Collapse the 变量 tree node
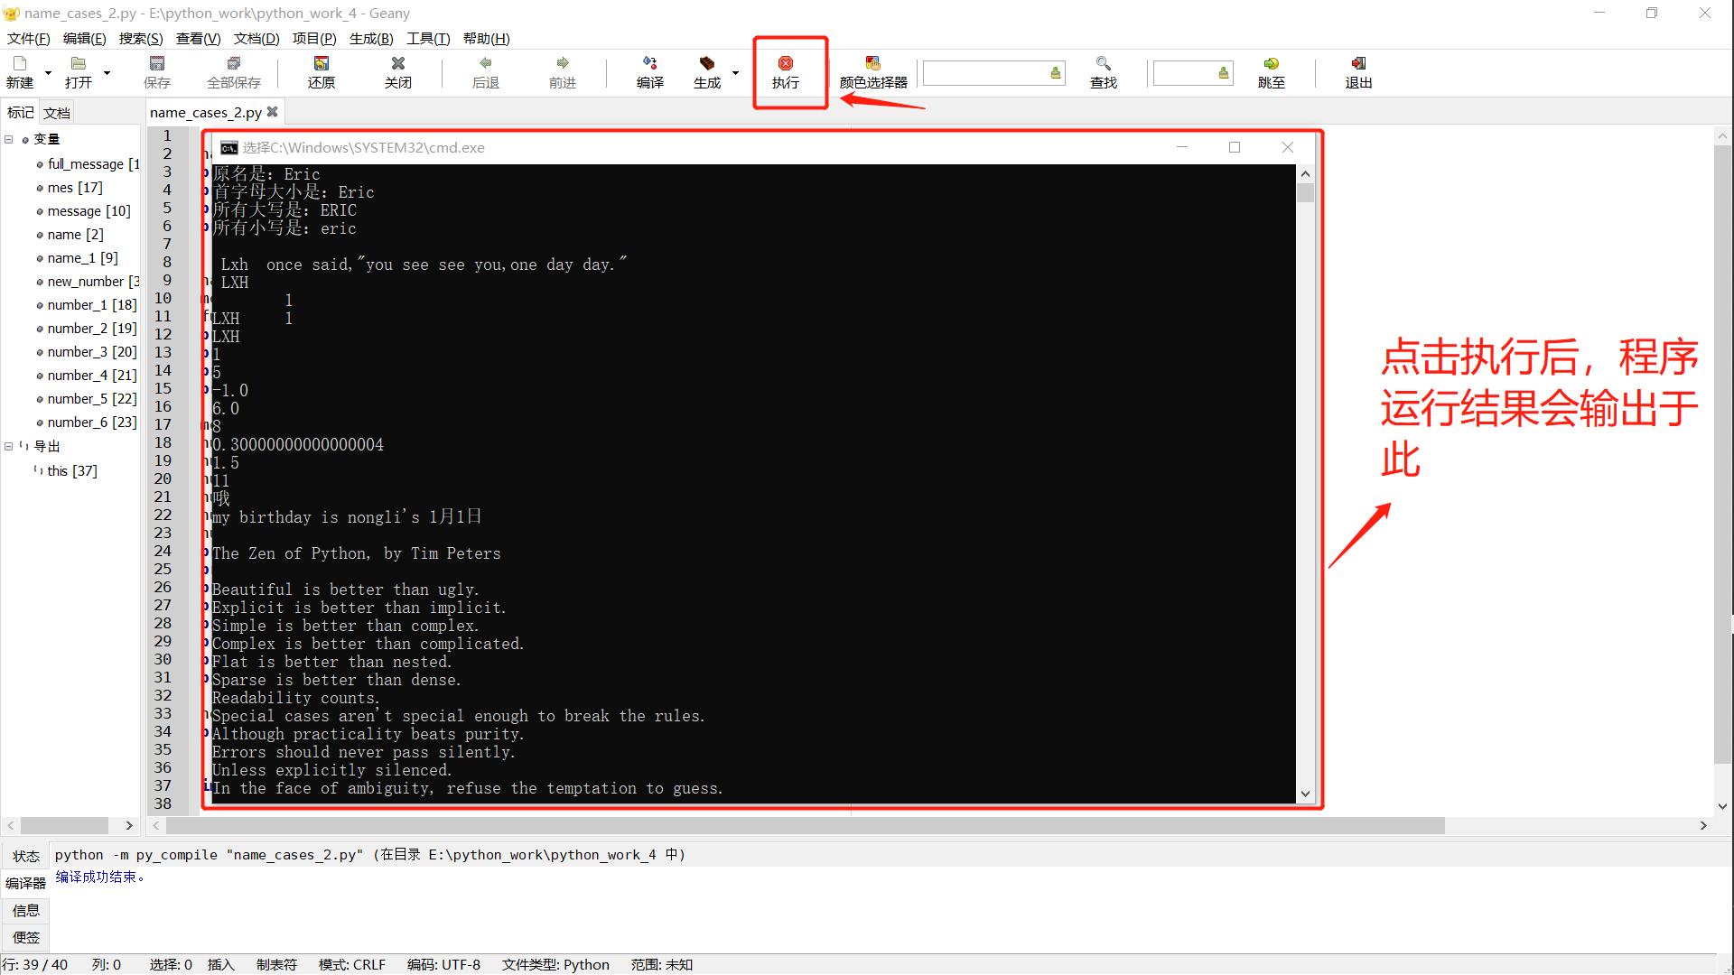1734x975 pixels. pyautogui.click(x=9, y=139)
